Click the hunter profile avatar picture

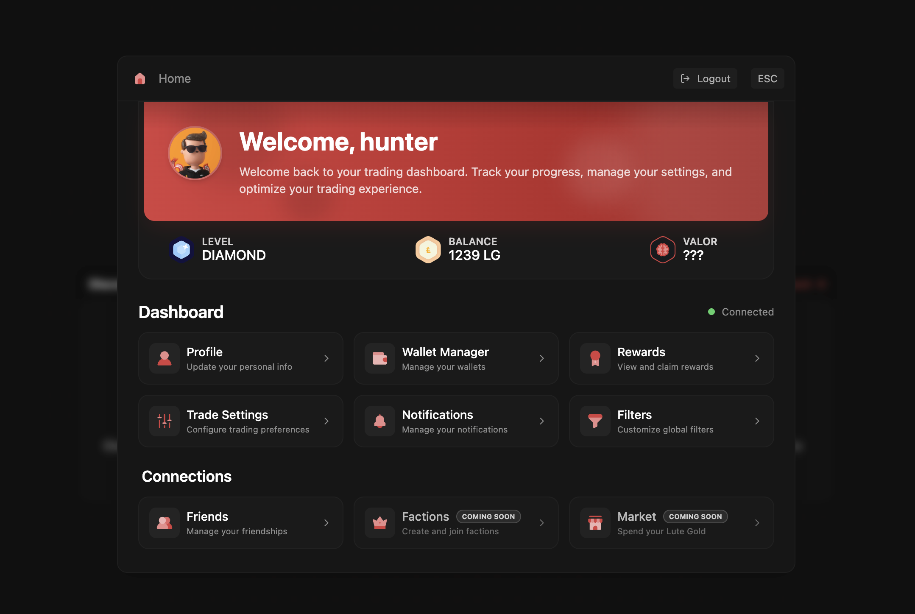(195, 153)
